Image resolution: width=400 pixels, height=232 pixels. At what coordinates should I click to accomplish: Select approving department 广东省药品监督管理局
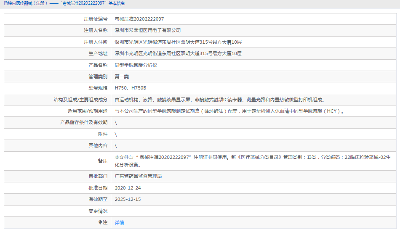point(138,176)
